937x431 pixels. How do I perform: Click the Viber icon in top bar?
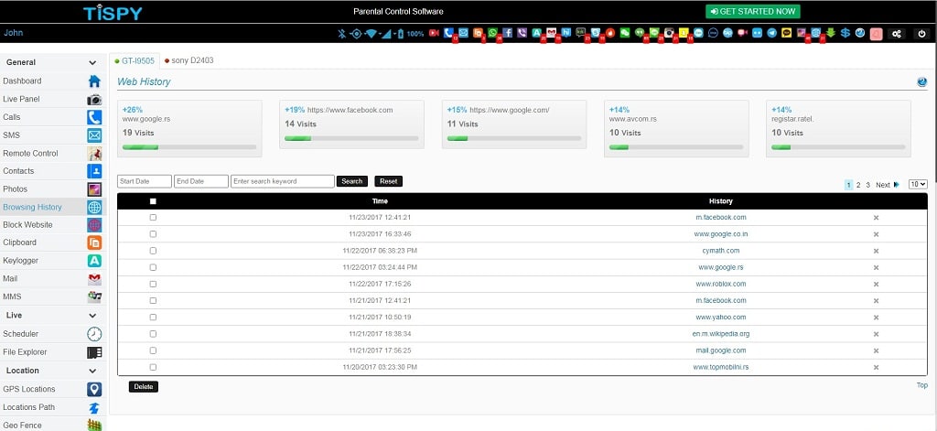click(522, 33)
